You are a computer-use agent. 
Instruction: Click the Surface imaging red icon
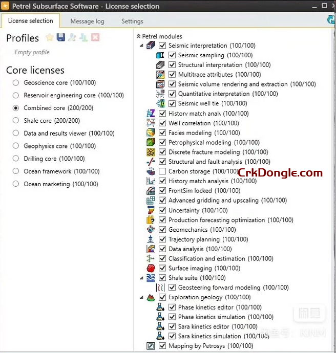(x=151, y=269)
